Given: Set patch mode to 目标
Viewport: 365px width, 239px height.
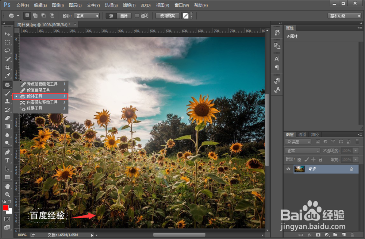Looking at the screenshot, I should [x=124, y=16].
